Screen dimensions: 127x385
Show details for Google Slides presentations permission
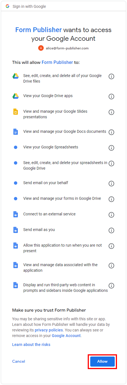pyautogui.click(x=111, y=112)
